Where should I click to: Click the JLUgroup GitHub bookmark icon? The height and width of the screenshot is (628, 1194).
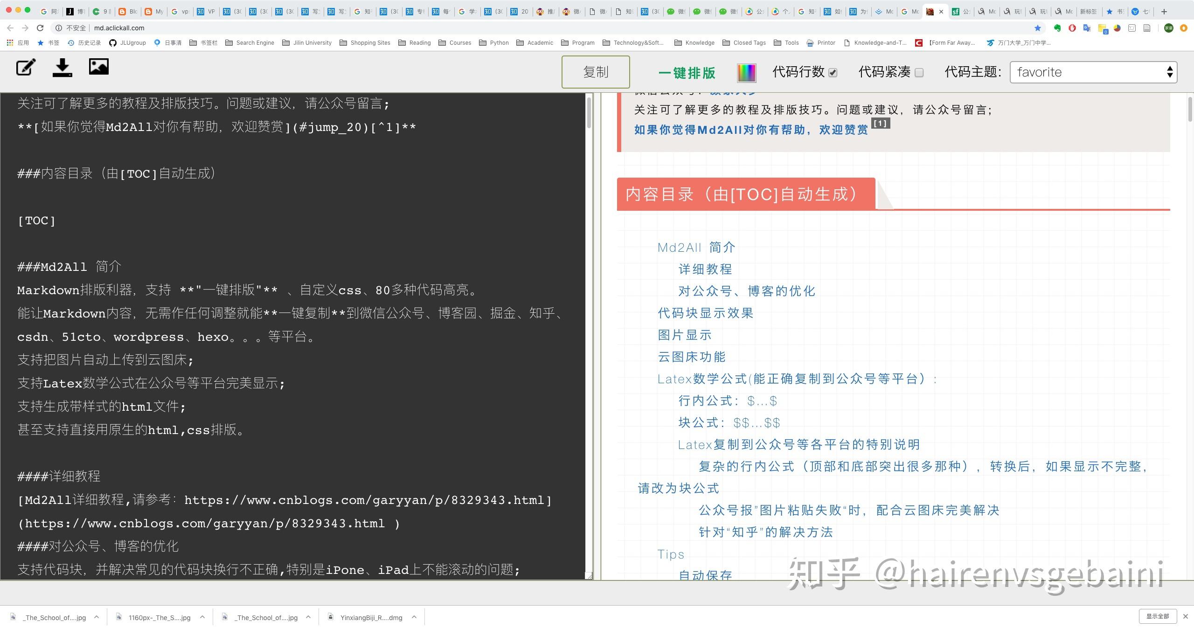(112, 42)
